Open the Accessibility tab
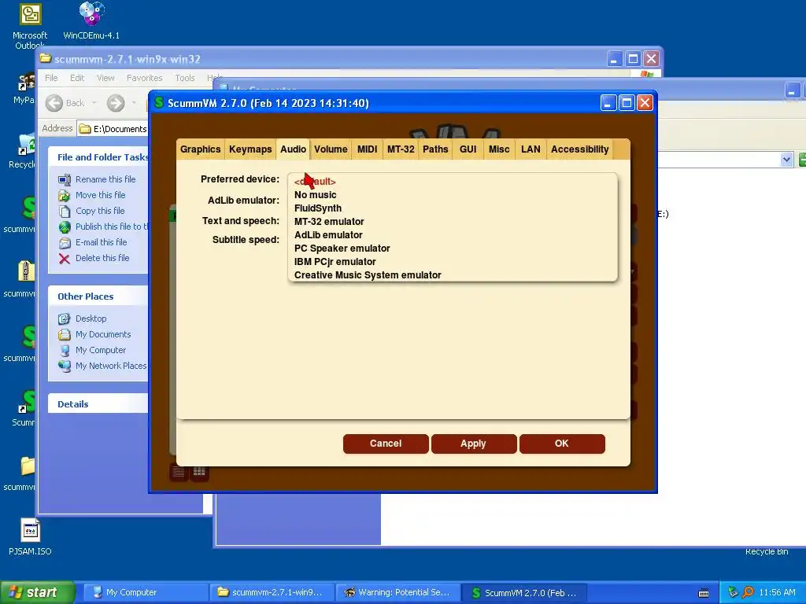Image resolution: width=806 pixels, height=604 pixels. pos(580,149)
